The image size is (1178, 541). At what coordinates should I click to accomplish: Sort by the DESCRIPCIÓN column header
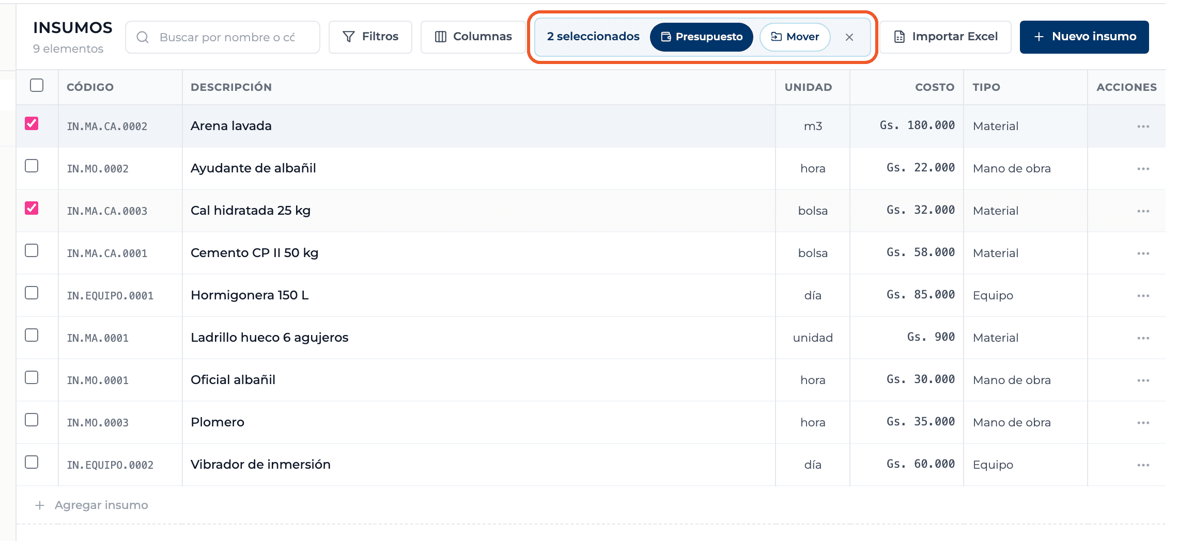231,87
